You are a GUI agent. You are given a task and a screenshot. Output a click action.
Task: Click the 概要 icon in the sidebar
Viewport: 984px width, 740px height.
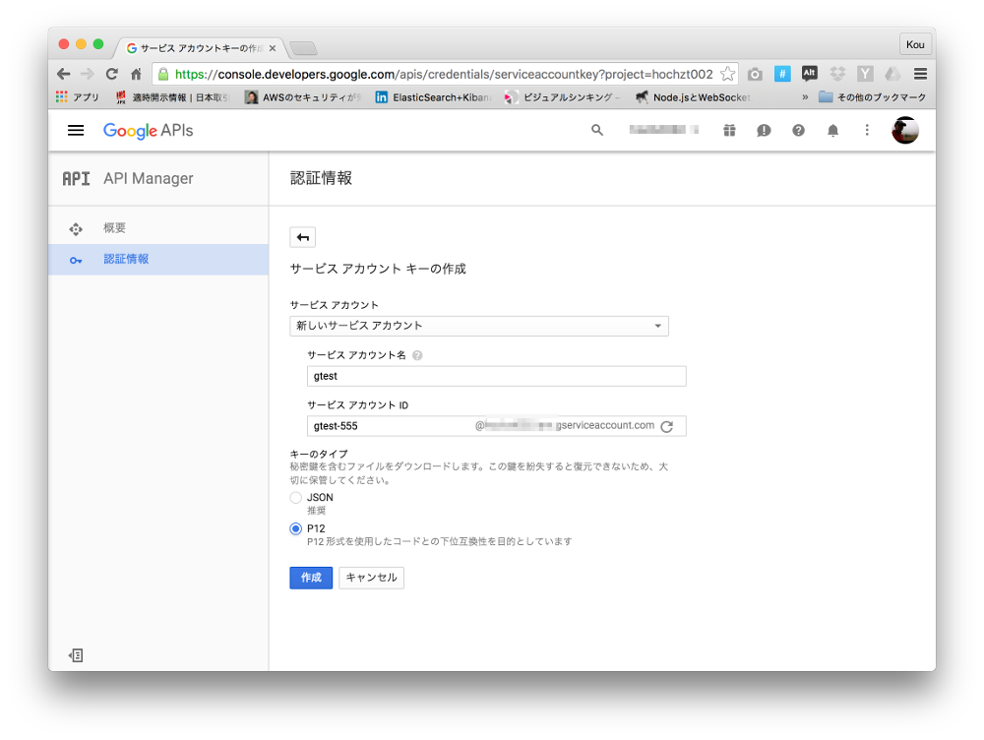coord(76,228)
